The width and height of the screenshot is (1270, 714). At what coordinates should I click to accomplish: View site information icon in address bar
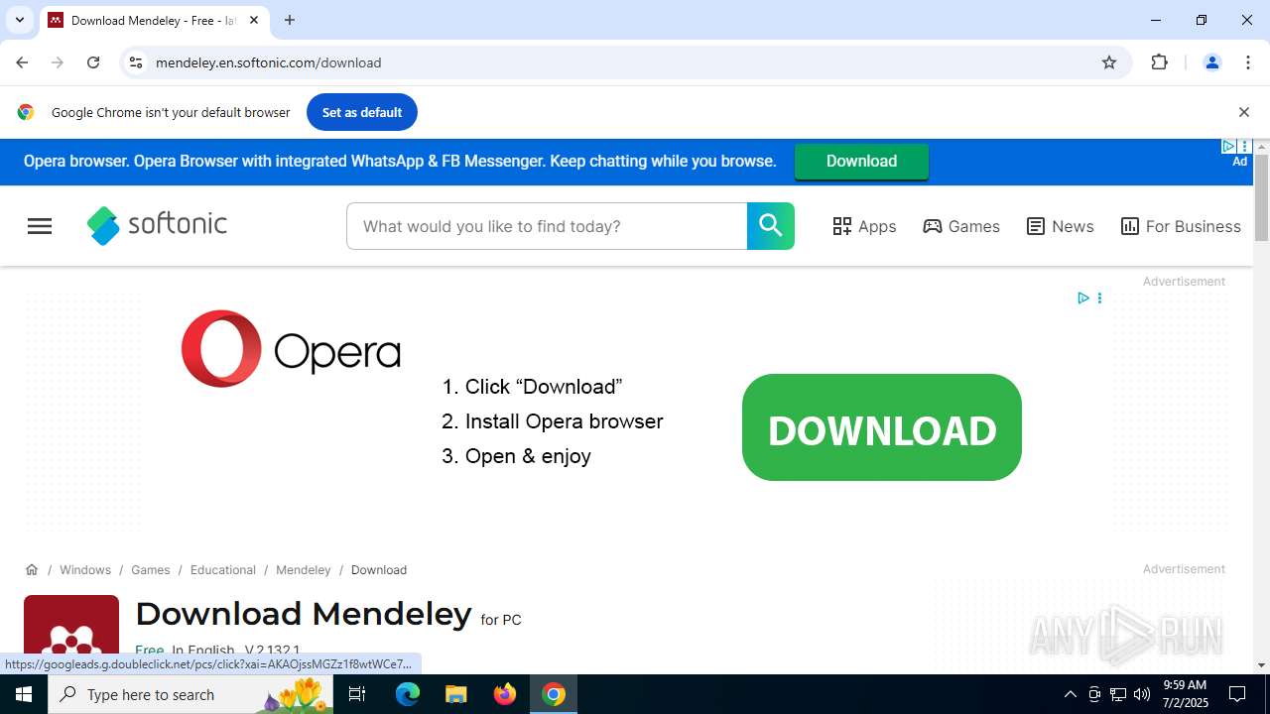click(x=136, y=62)
